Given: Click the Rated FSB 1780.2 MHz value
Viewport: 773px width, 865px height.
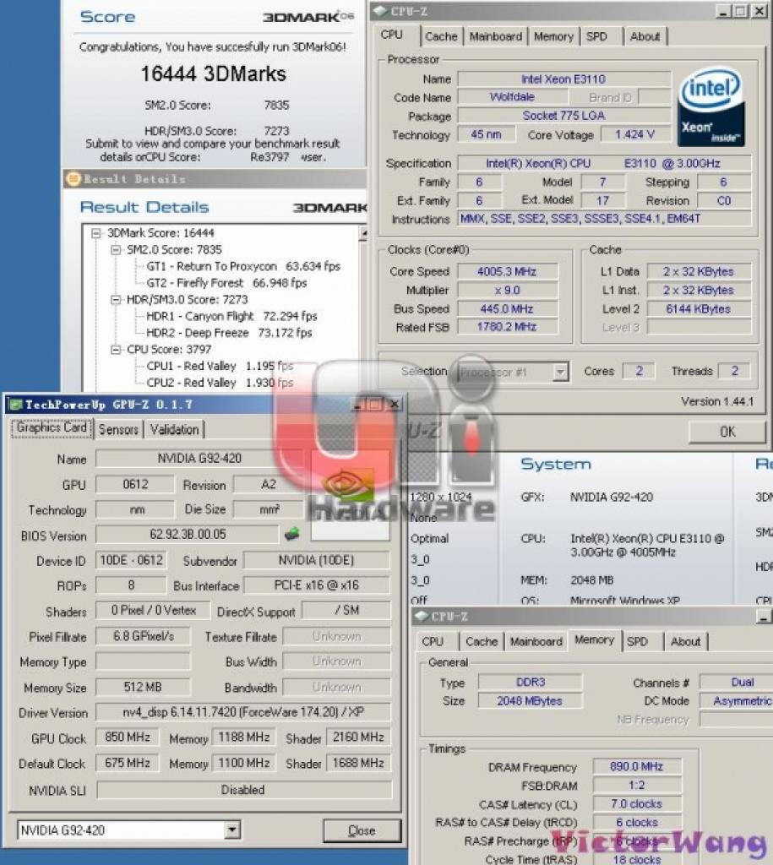Looking at the screenshot, I should pyautogui.click(x=507, y=327).
